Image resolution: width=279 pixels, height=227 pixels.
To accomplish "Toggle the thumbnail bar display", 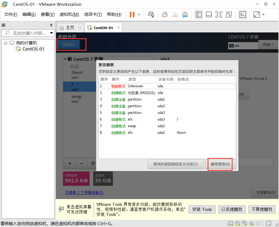I will (x=209, y=14).
